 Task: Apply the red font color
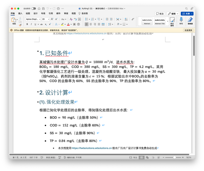tap(69, 24)
